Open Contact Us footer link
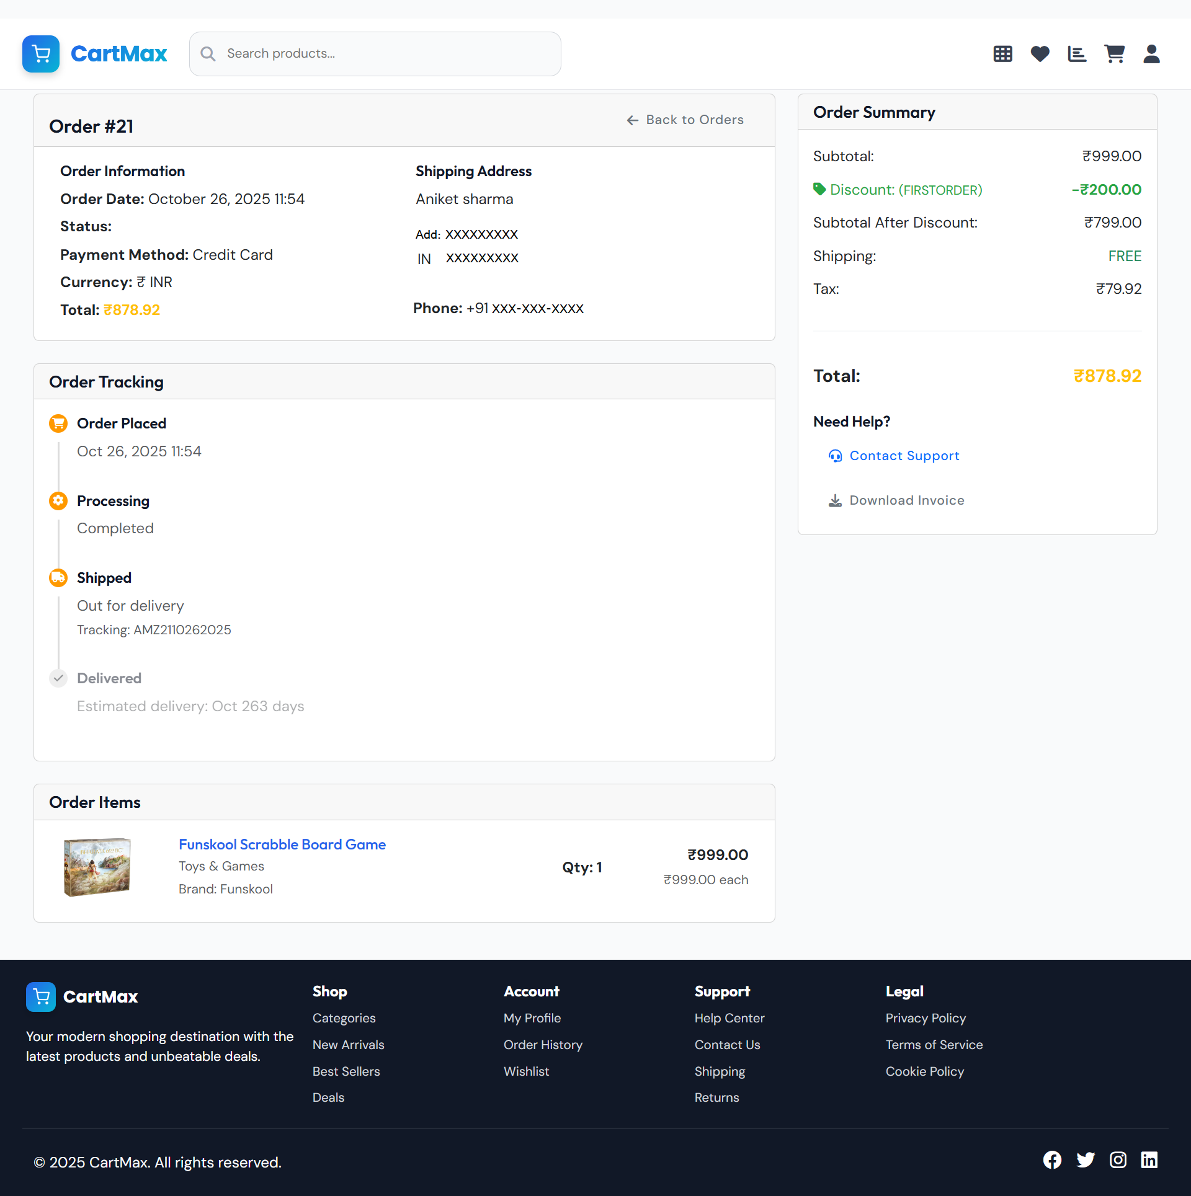Viewport: 1191px width, 1196px height. (x=727, y=1045)
